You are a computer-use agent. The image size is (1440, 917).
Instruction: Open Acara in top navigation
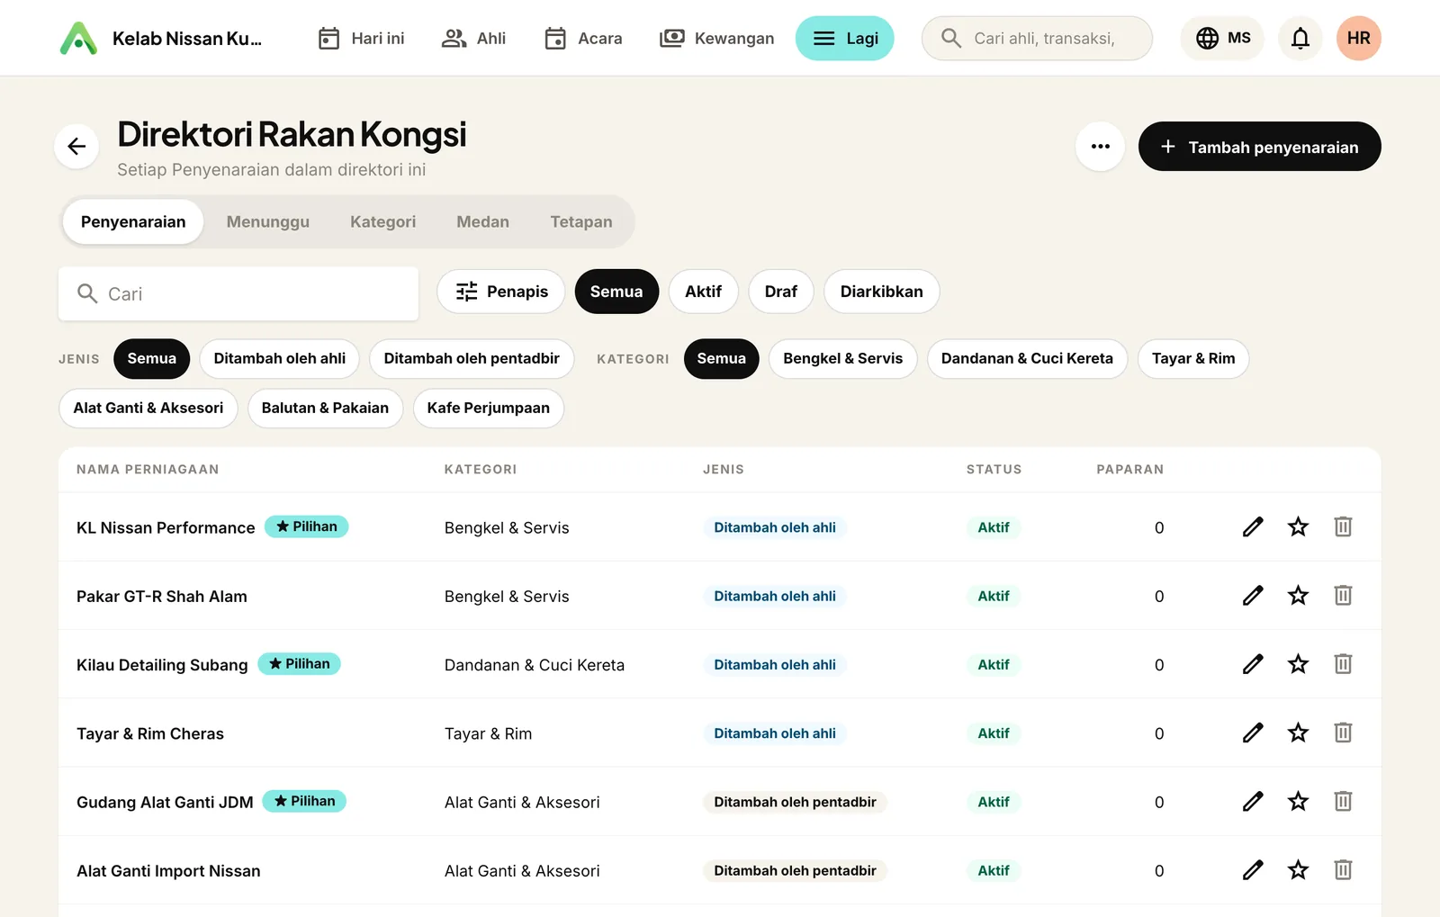[583, 38]
